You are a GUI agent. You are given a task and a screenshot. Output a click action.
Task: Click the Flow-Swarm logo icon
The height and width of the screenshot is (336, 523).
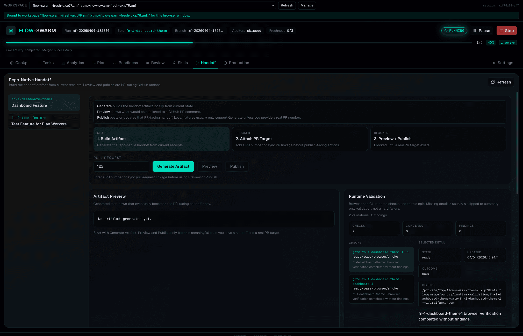[11, 31]
